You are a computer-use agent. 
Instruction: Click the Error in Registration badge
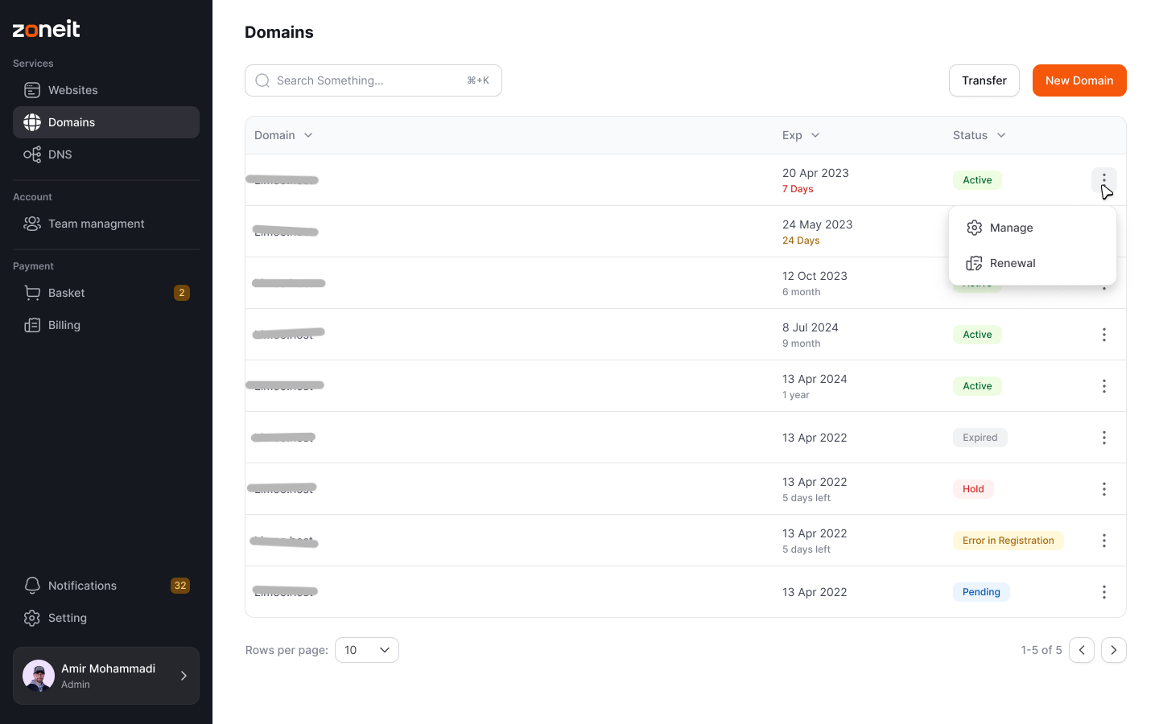(1008, 541)
